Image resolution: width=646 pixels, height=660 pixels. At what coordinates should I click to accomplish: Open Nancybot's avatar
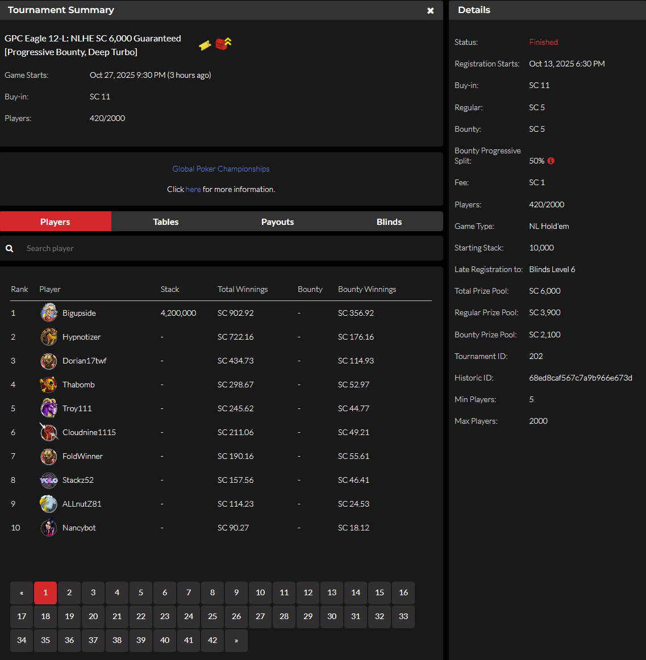coord(49,528)
